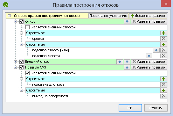Remove the бровка entry
Viewport: 173px width, 116px height.
163,39
